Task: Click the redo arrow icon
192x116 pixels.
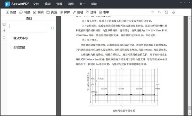Action: click(152, 12)
